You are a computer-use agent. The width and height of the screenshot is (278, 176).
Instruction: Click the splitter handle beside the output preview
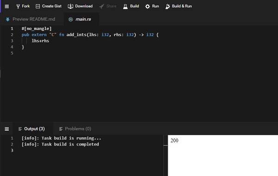tap(165, 145)
